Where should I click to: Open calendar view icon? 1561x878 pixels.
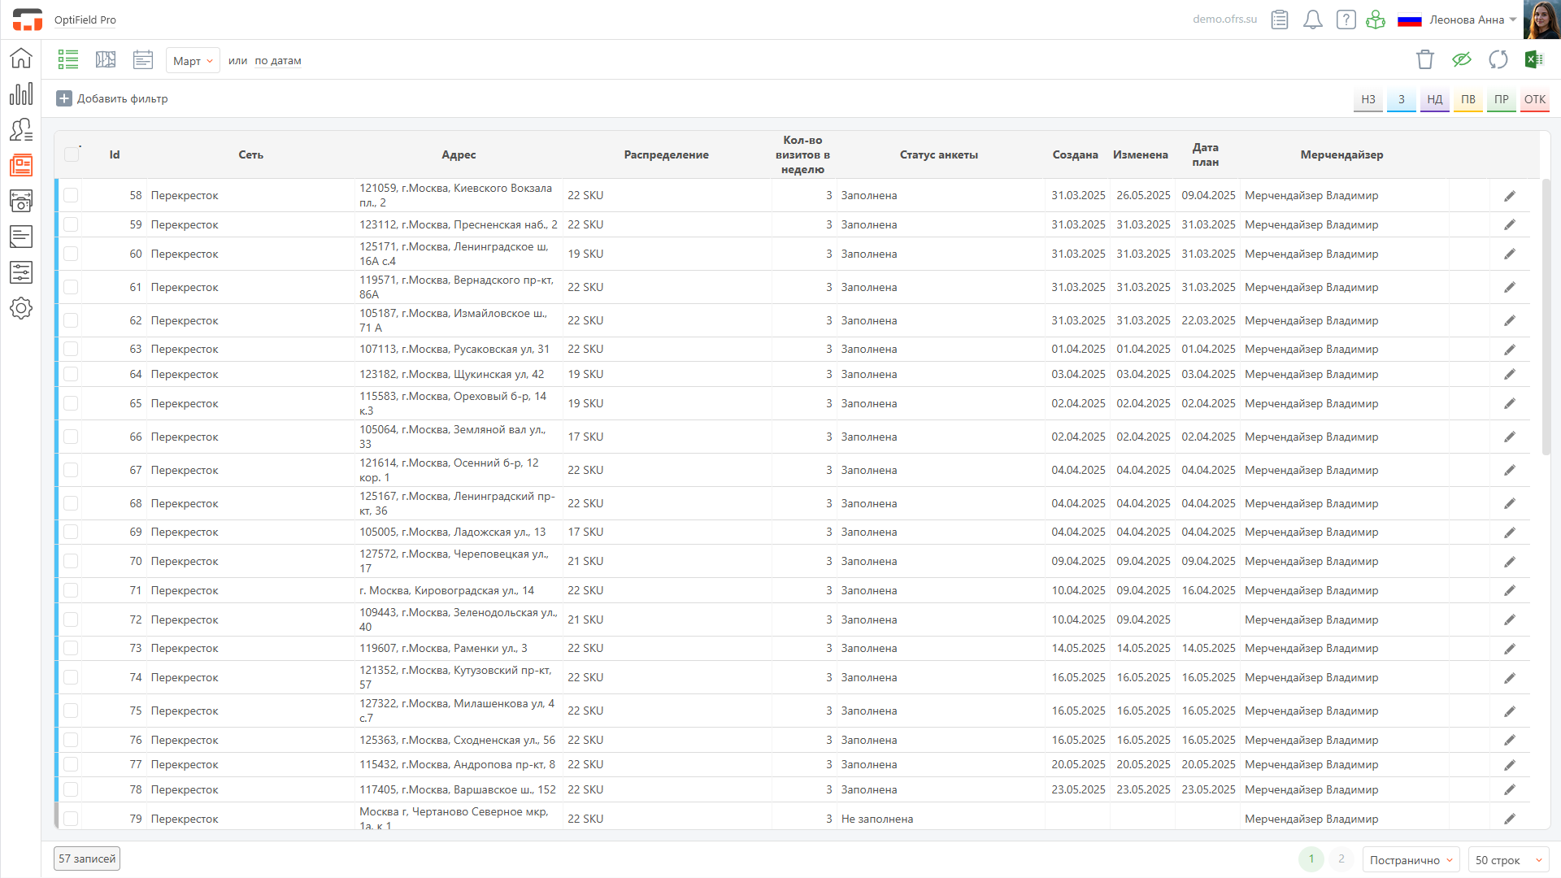tap(143, 59)
